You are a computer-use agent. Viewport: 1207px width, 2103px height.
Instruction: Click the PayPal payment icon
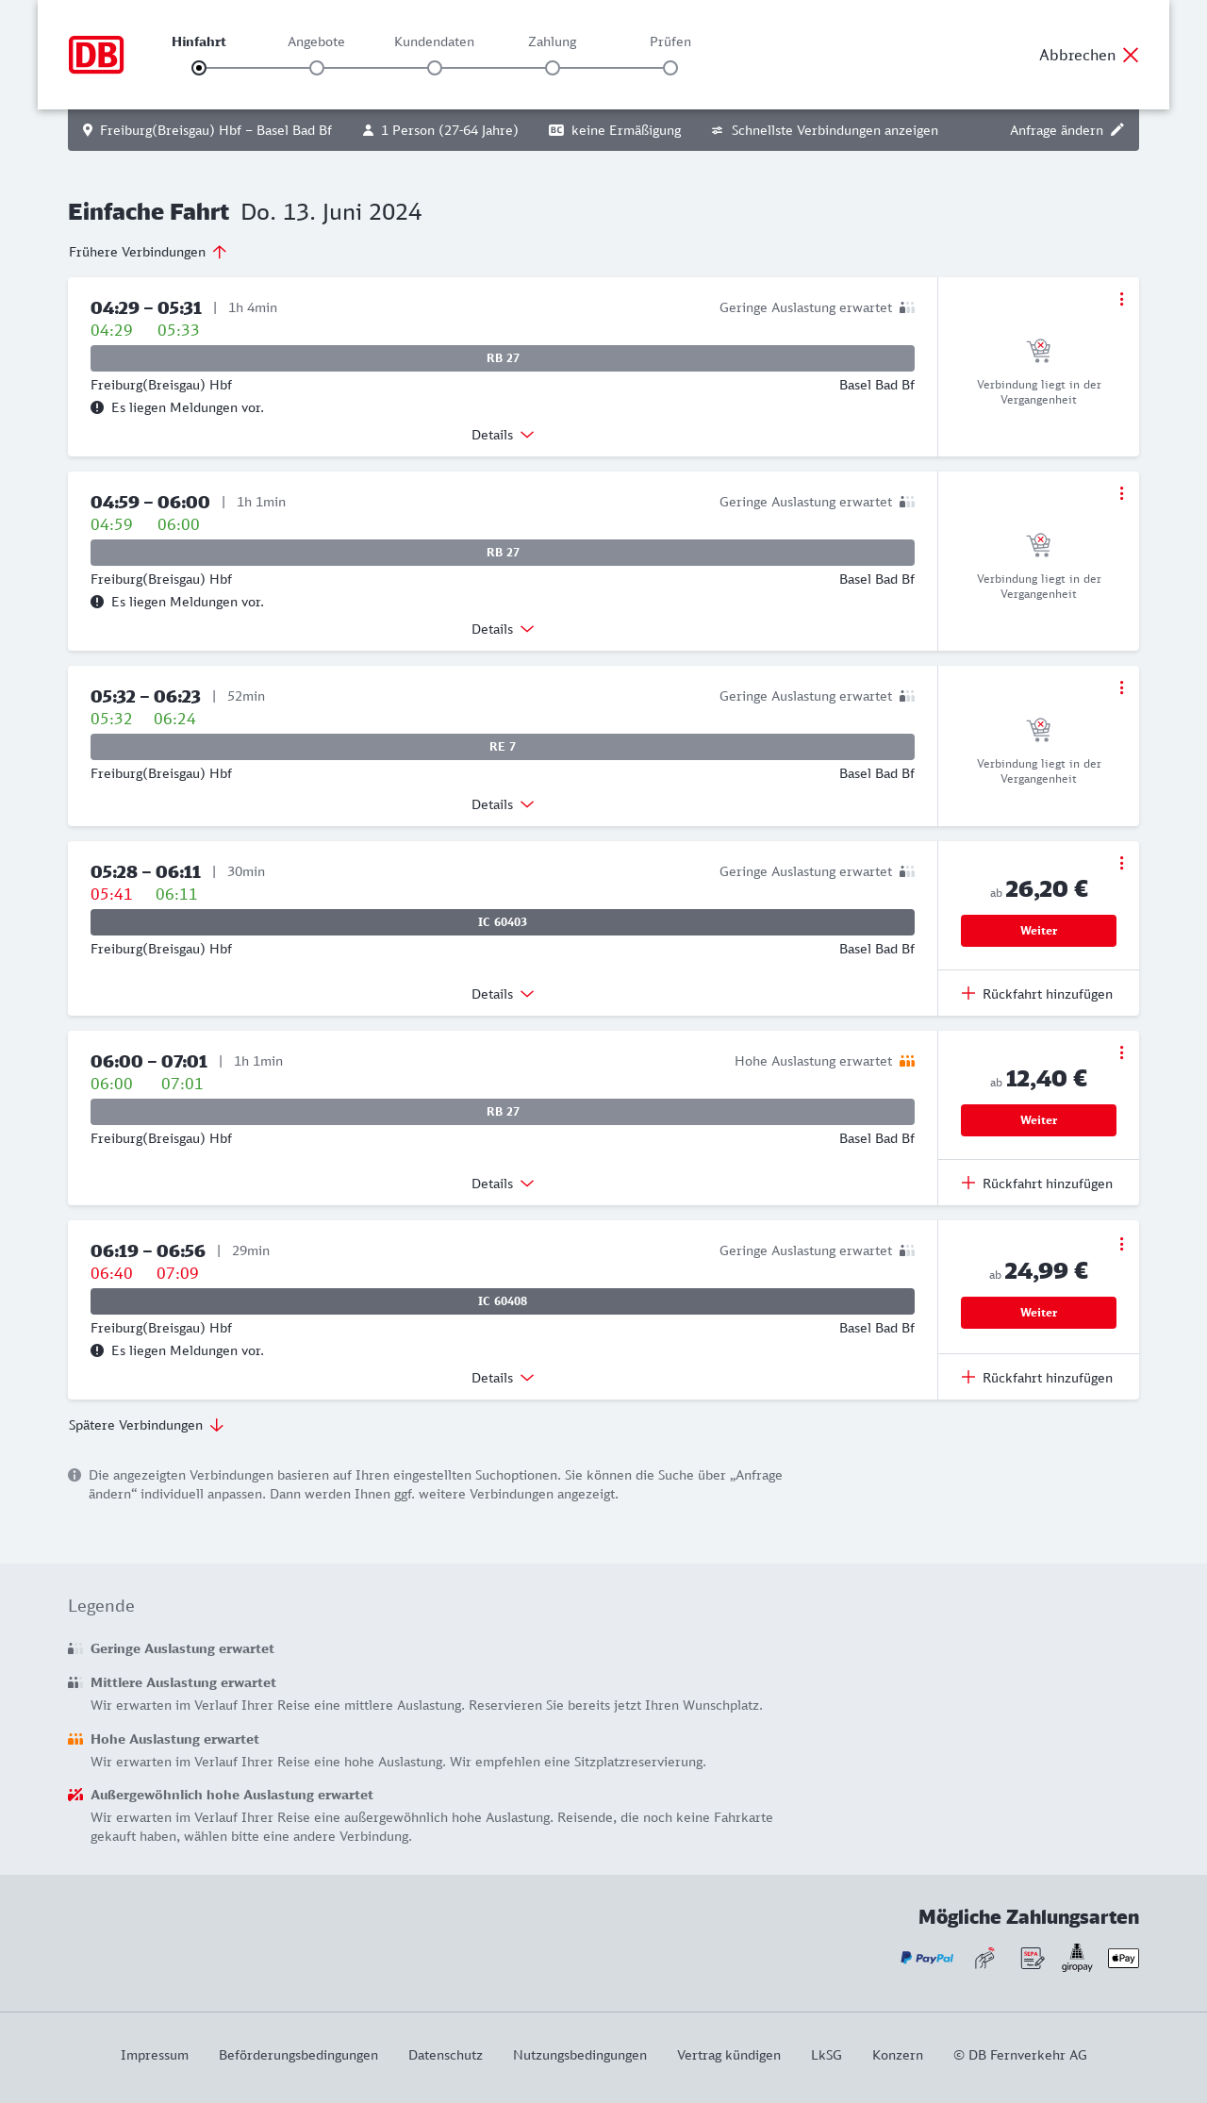pyautogui.click(x=927, y=1958)
